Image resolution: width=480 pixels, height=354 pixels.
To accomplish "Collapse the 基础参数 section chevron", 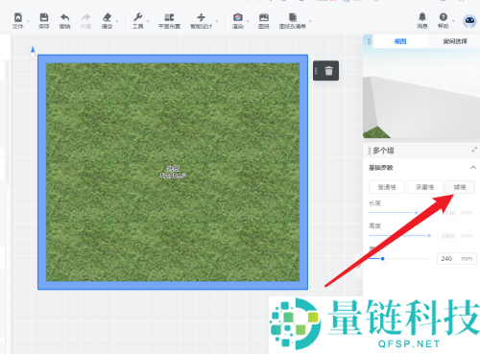I will pos(473,168).
